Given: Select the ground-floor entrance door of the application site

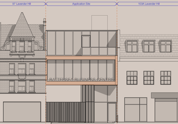Looking at the screenshot, I should [112, 112].
